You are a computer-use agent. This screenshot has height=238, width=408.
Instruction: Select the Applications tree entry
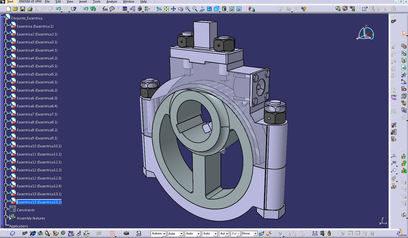click(x=18, y=226)
